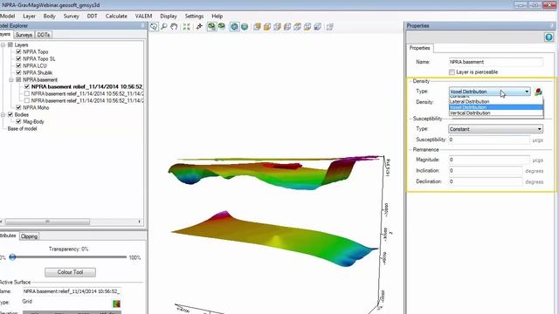The image size is (559, 314).
Task: Uncheck the NPRA LCU layer checkbox
Action: [x=18, y=65]
